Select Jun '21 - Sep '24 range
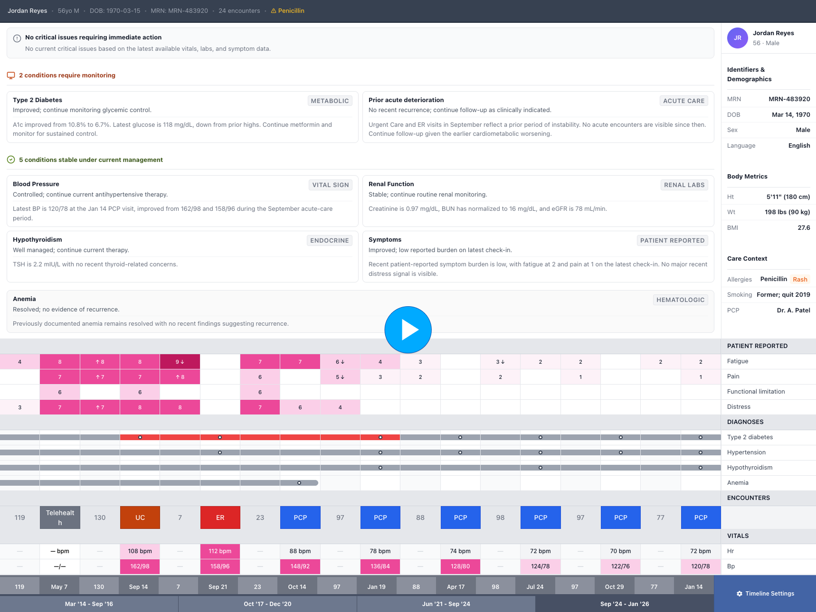This screenshot has height=612, width=816. point(446,604)
